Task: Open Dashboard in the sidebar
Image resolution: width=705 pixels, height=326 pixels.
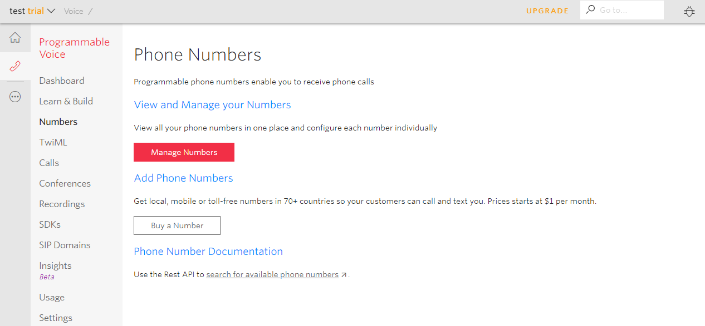Action: (x=62, y=81)
